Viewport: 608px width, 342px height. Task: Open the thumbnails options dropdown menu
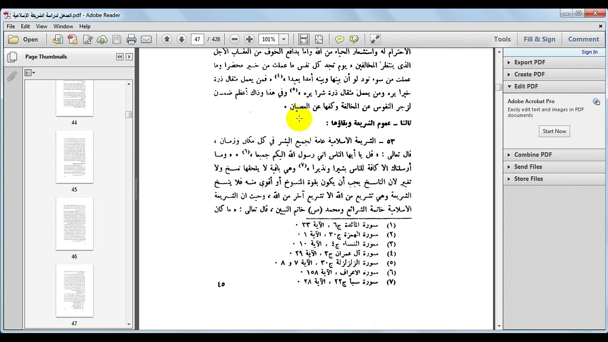coord(29,73)
